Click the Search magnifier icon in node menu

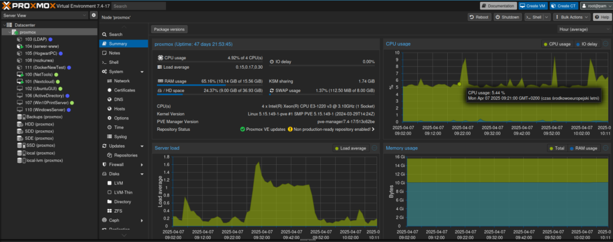coord(104,34)
